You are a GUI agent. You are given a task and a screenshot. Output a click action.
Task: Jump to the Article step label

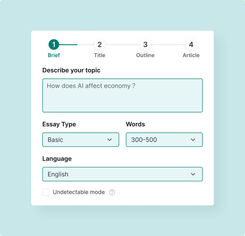click(191, 55)
